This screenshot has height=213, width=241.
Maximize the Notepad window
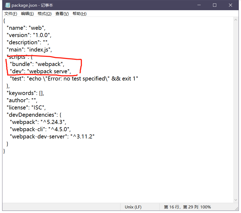tap(215, 5)
